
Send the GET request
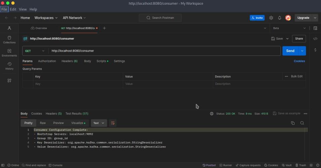click(290, 51)
